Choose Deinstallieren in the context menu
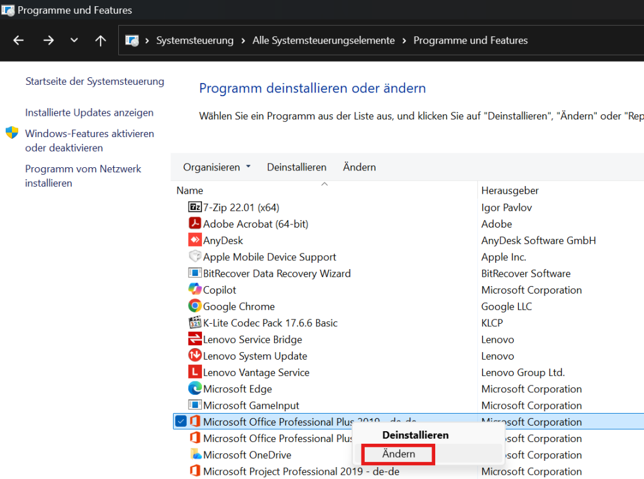Image resolution: width=644 pixels, height=479 pixels. (x=415, y=435)
